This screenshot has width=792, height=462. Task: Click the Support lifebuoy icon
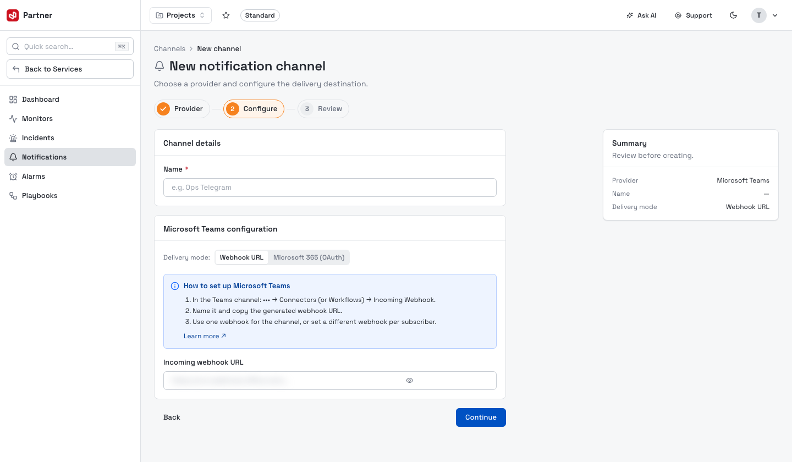(x=678, y=15)
